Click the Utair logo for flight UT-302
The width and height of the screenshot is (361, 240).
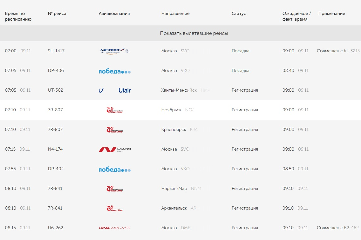115,90
